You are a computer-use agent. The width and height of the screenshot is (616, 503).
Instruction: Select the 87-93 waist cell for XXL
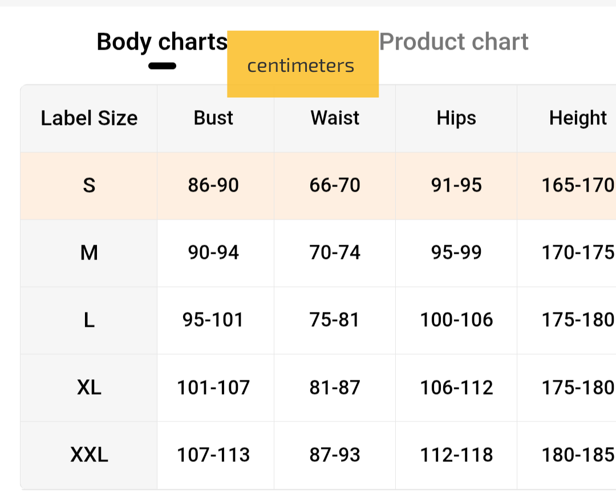click(x=335, y=455)
